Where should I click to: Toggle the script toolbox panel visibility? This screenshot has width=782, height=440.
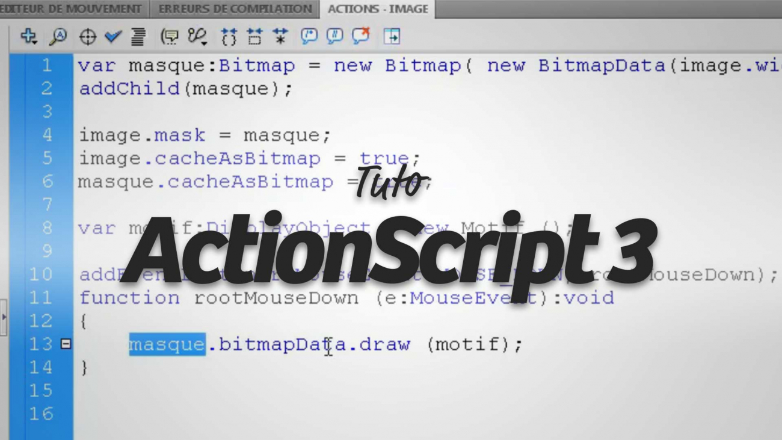(x=392, y=37)
